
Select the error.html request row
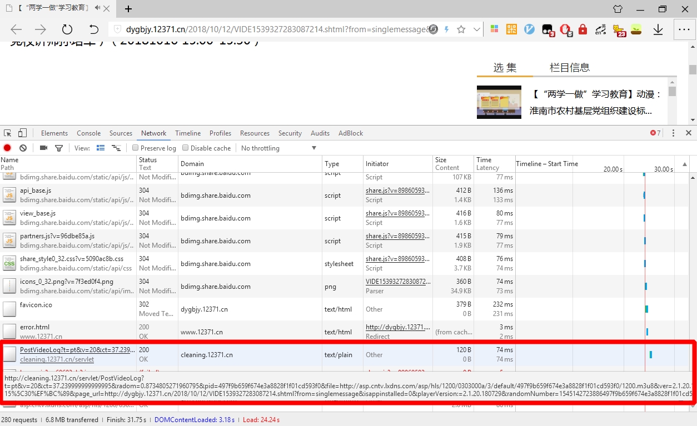tap(345, 332)
